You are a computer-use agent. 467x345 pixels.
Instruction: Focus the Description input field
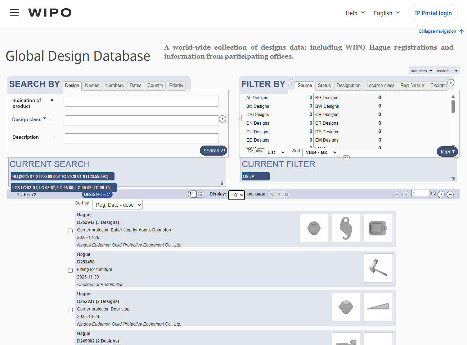pos(142,138)
